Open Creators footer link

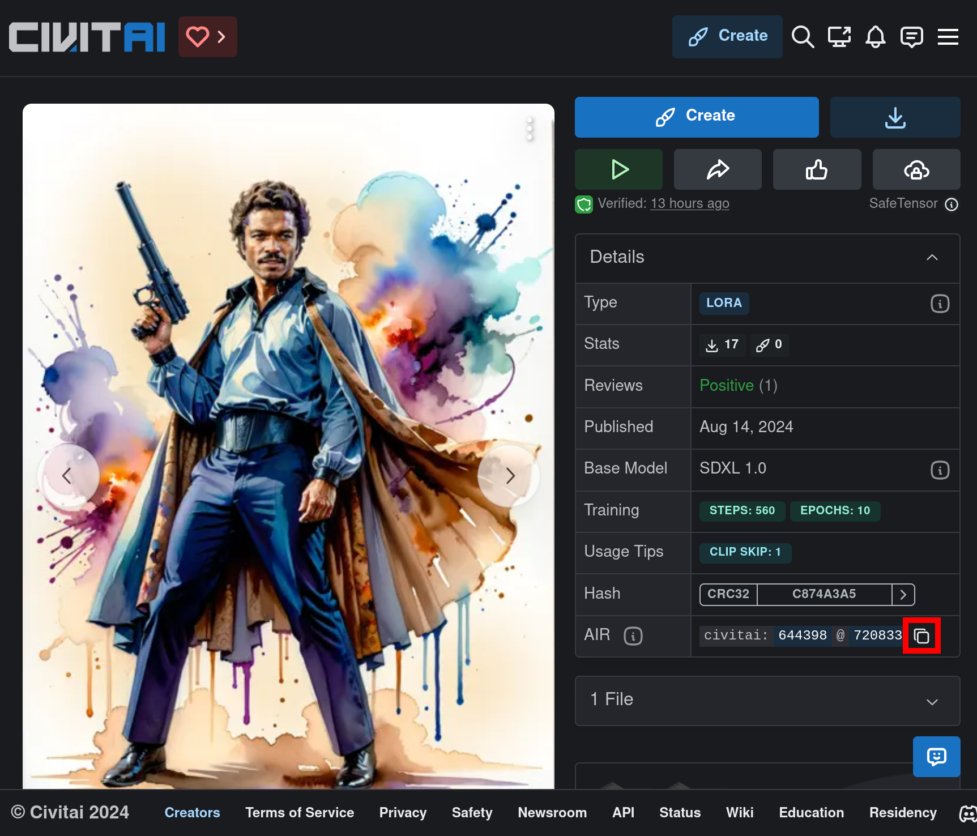pyautogui.click(x=192, y=813)
